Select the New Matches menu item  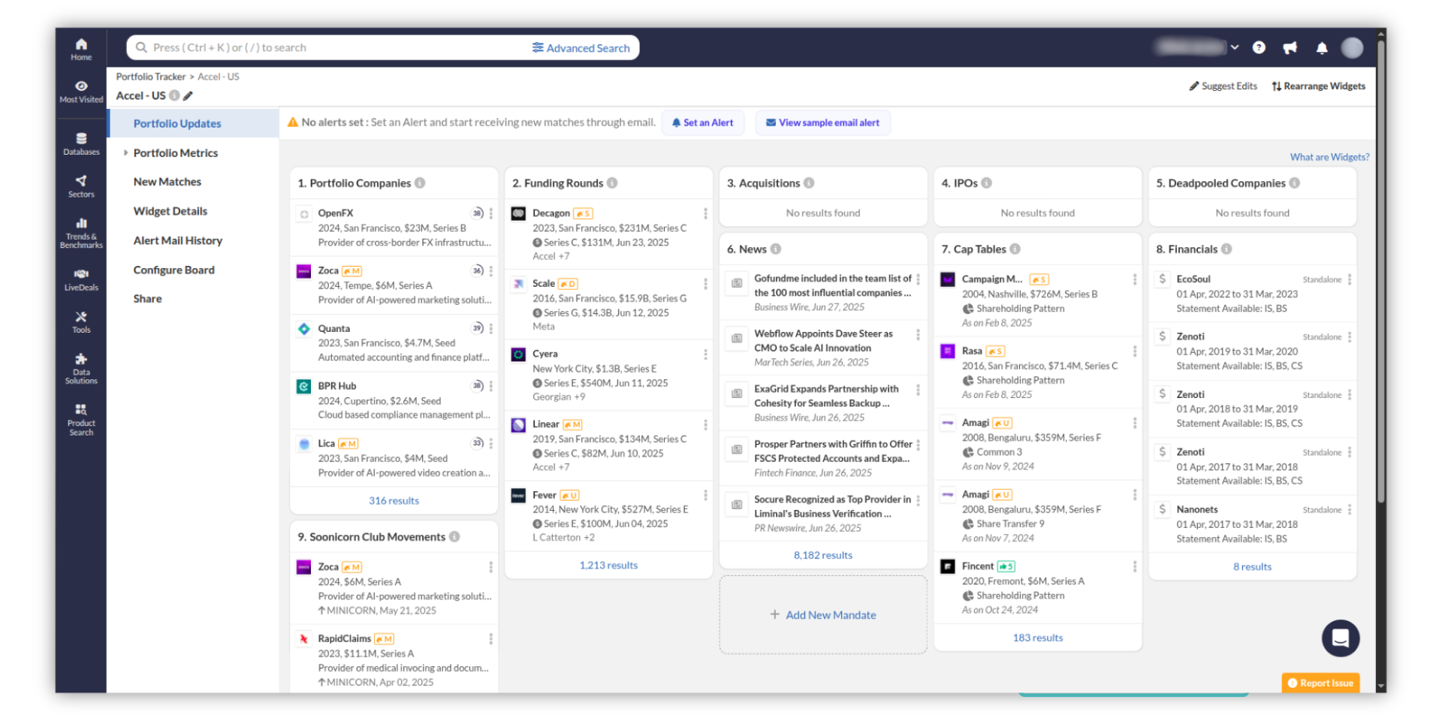tap(167, 182)
